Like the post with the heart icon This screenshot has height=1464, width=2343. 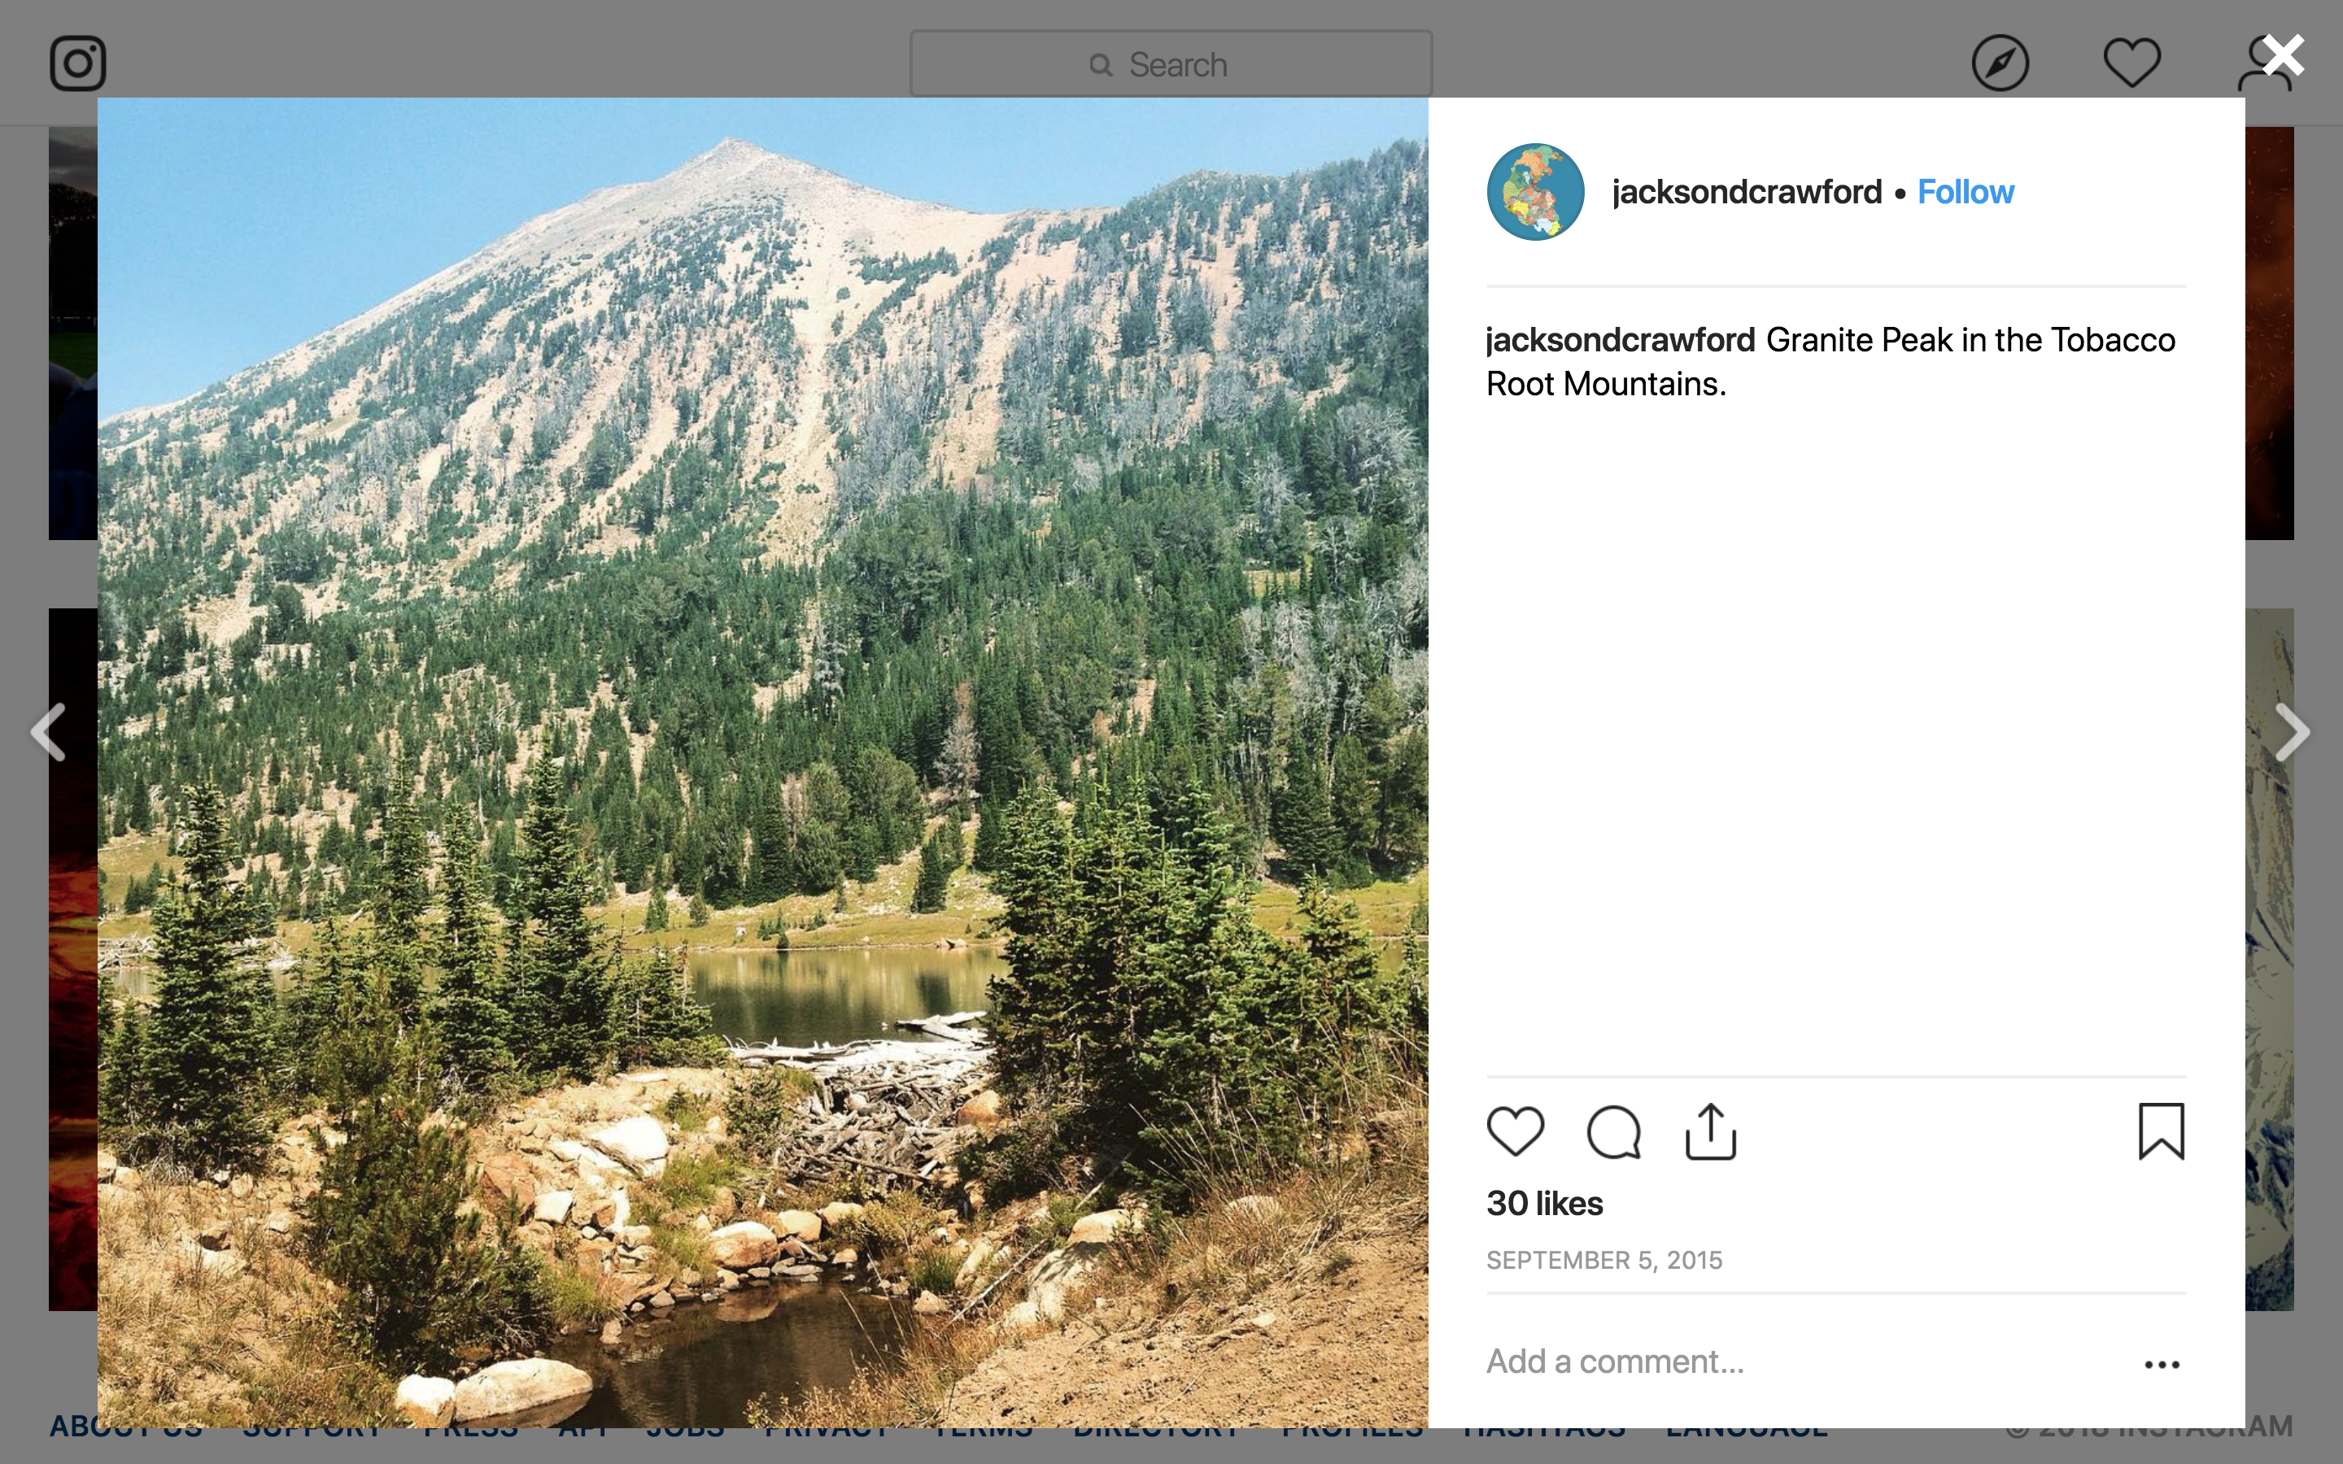[x=1515, y=1131]
